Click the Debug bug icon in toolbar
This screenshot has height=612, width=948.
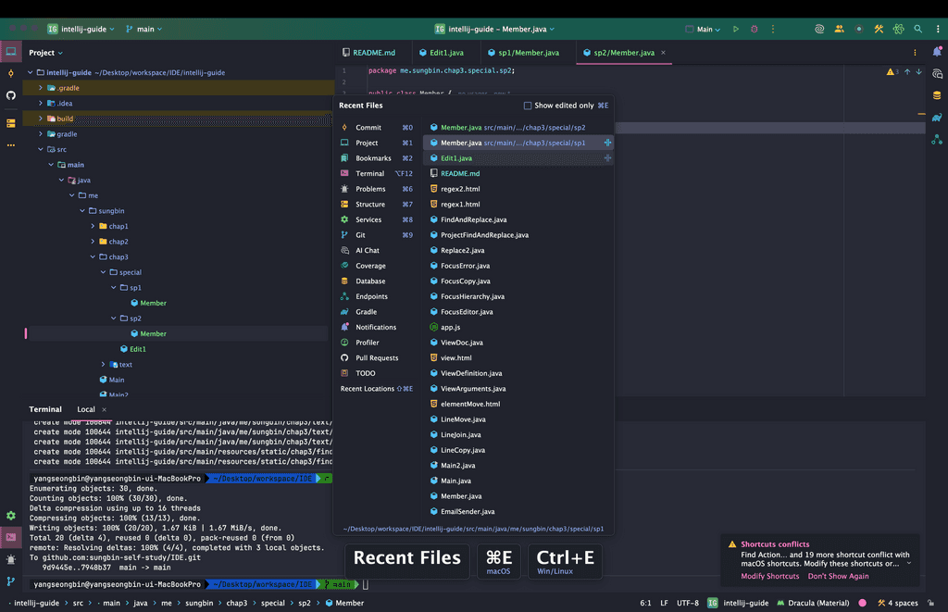pyautogui.click(x=754, y=29)
